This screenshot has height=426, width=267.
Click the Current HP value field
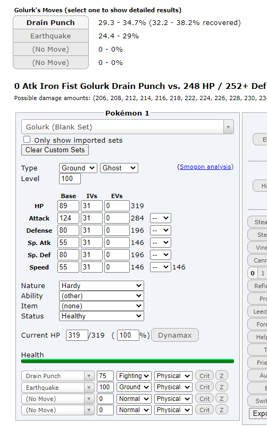pos(77,335)
